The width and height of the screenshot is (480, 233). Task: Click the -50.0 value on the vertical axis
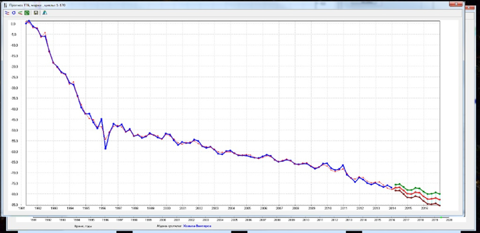(x=15, y=130)
